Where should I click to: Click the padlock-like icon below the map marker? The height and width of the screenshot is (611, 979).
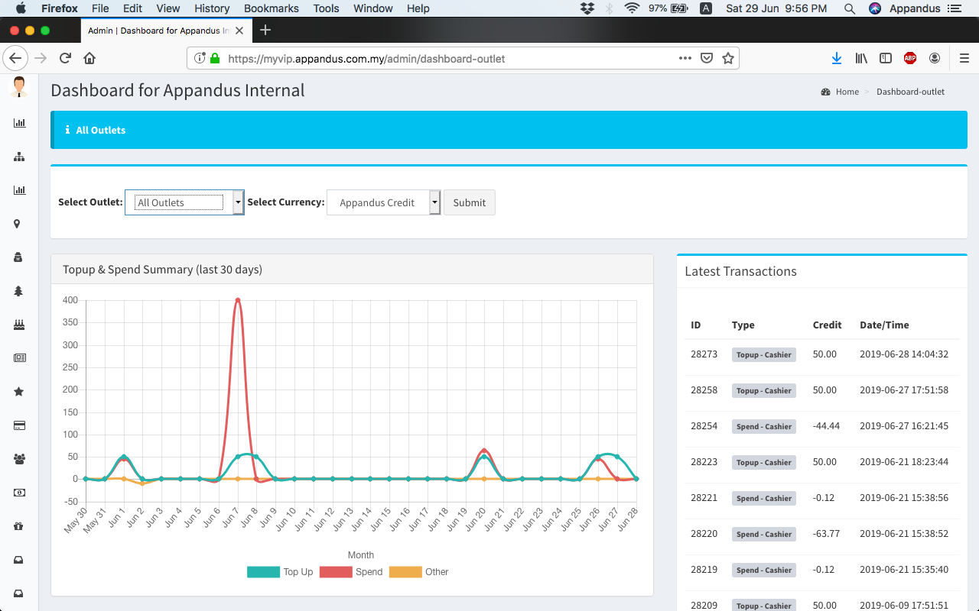[x=18, y=257]
